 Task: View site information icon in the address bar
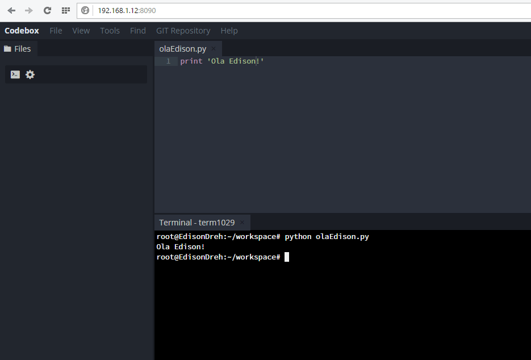tap(85, 10)
